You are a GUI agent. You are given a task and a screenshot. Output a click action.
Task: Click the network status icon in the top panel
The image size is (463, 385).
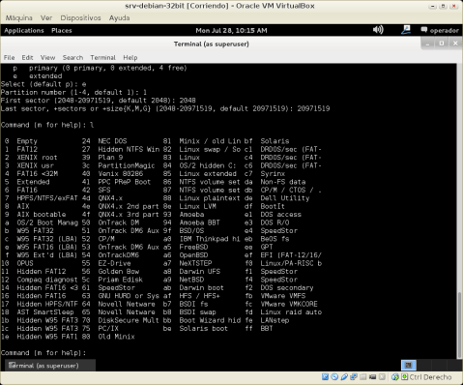406,30
